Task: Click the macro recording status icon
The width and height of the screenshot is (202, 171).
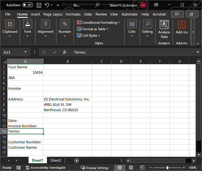Action: point(19,168)
